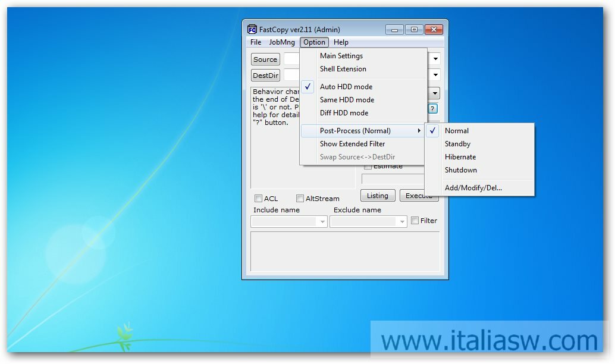This screenshot has height=364, width=615.
Task: Open the Source path dropdown arrow
Action: (x=435, y=59)
